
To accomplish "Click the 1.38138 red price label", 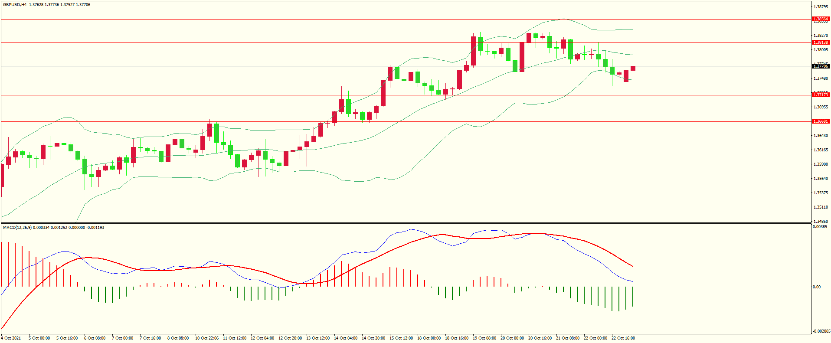I will pyautogui.click(x=820, y=42).
